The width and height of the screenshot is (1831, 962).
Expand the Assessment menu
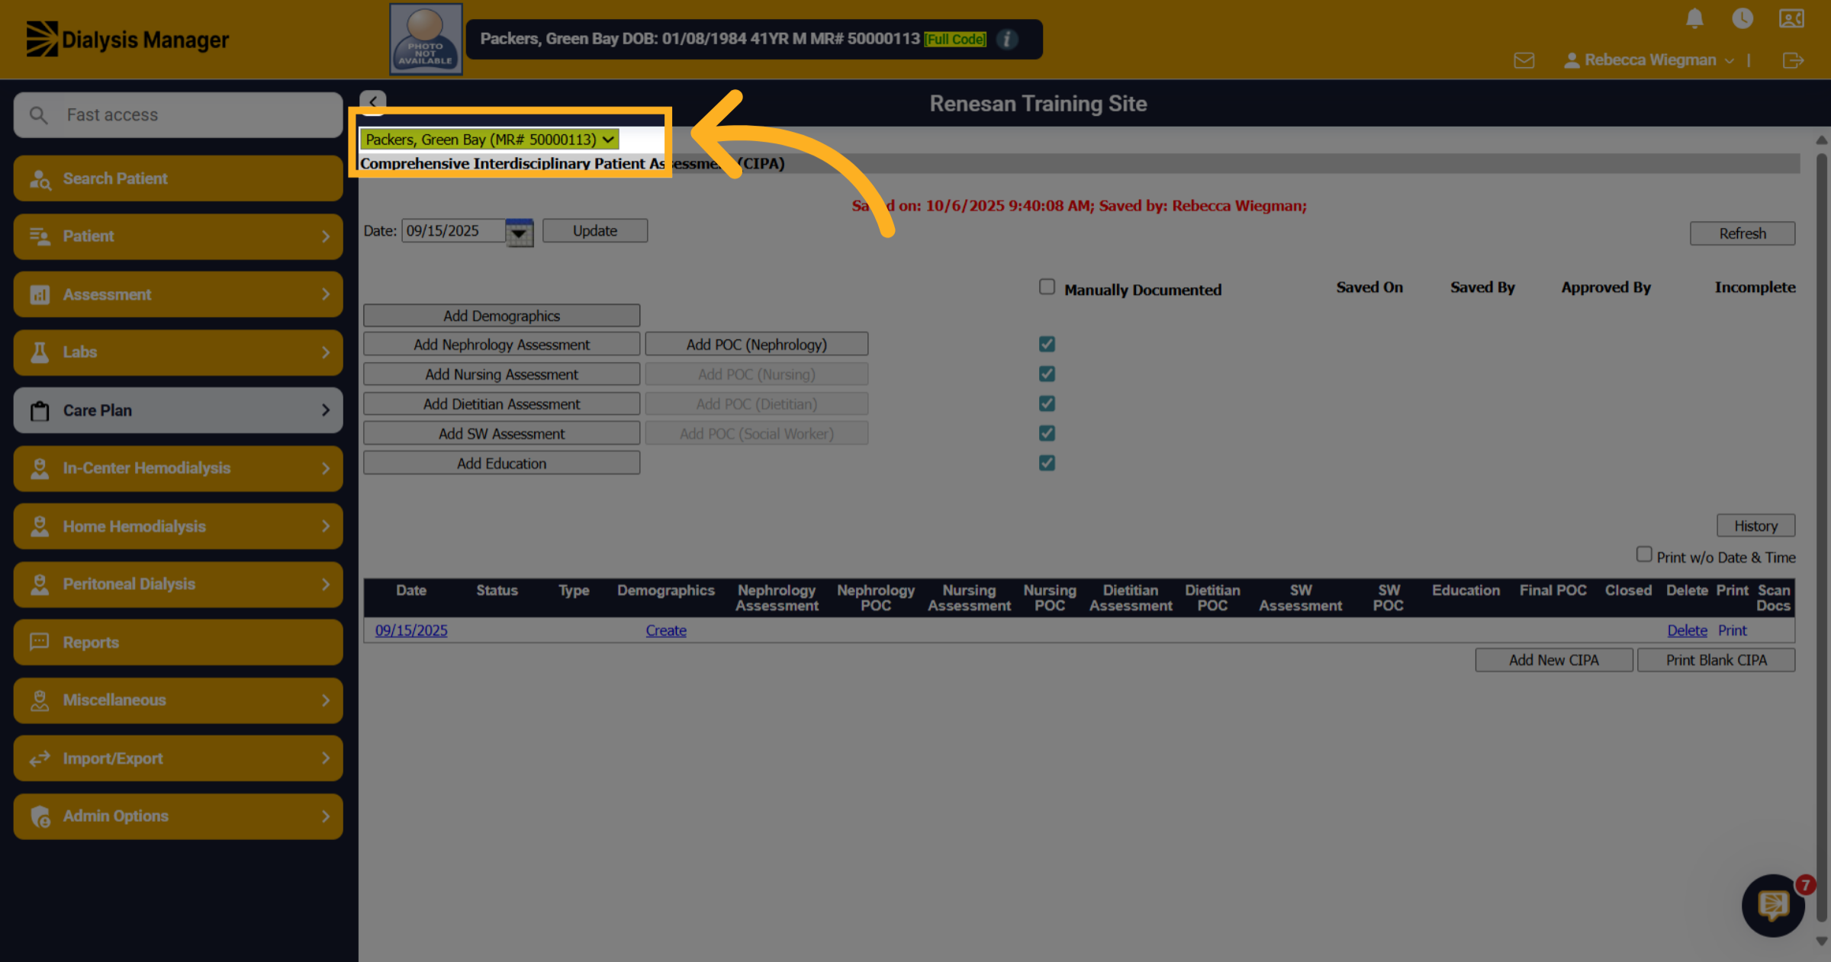pos(178,294)
